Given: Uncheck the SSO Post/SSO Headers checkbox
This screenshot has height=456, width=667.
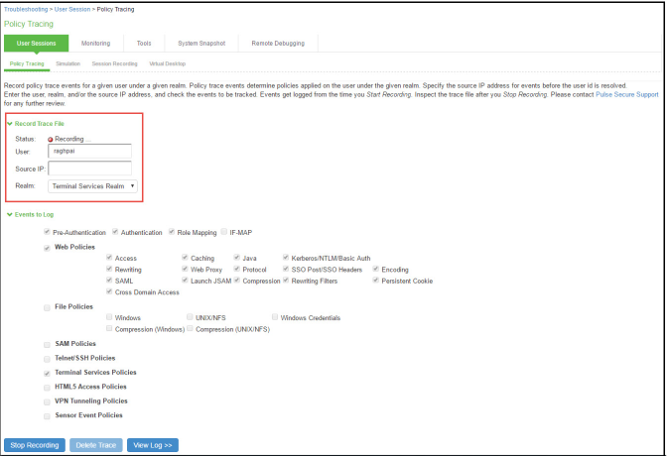Looking at the screenshot, I should coord(286,269).
